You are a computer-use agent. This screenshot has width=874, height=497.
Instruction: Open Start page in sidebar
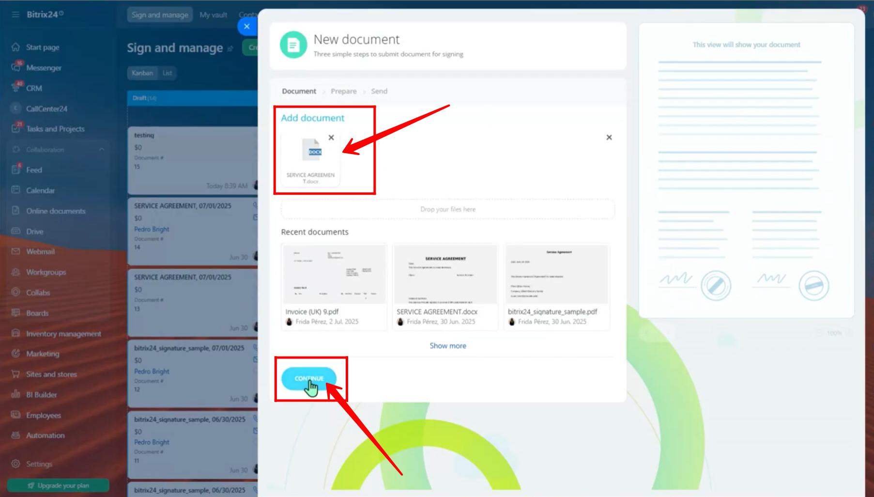tap(43, 47)
